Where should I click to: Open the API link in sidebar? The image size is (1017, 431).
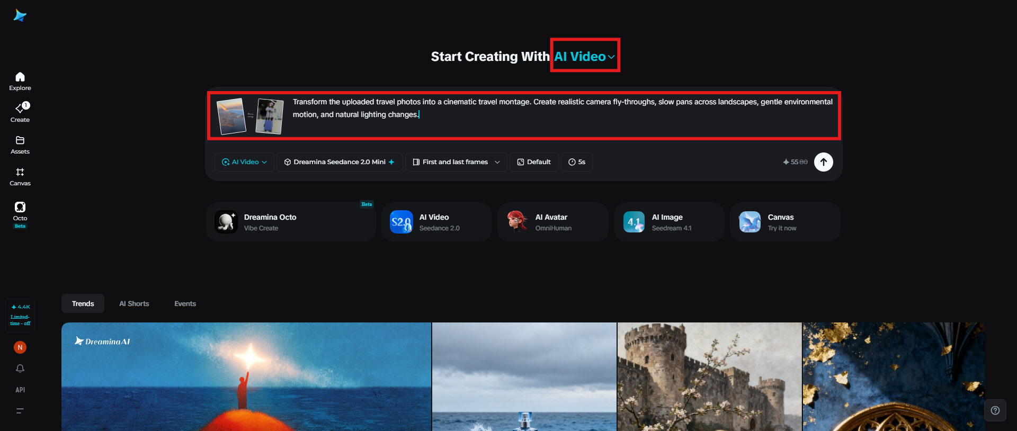click(x=20, y=390)
